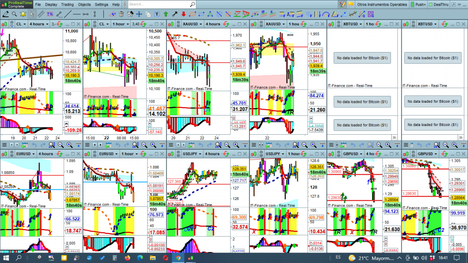The image size is (468, 263).
Task: Add a green up arrow marker
Action: (x=165, y=14)
